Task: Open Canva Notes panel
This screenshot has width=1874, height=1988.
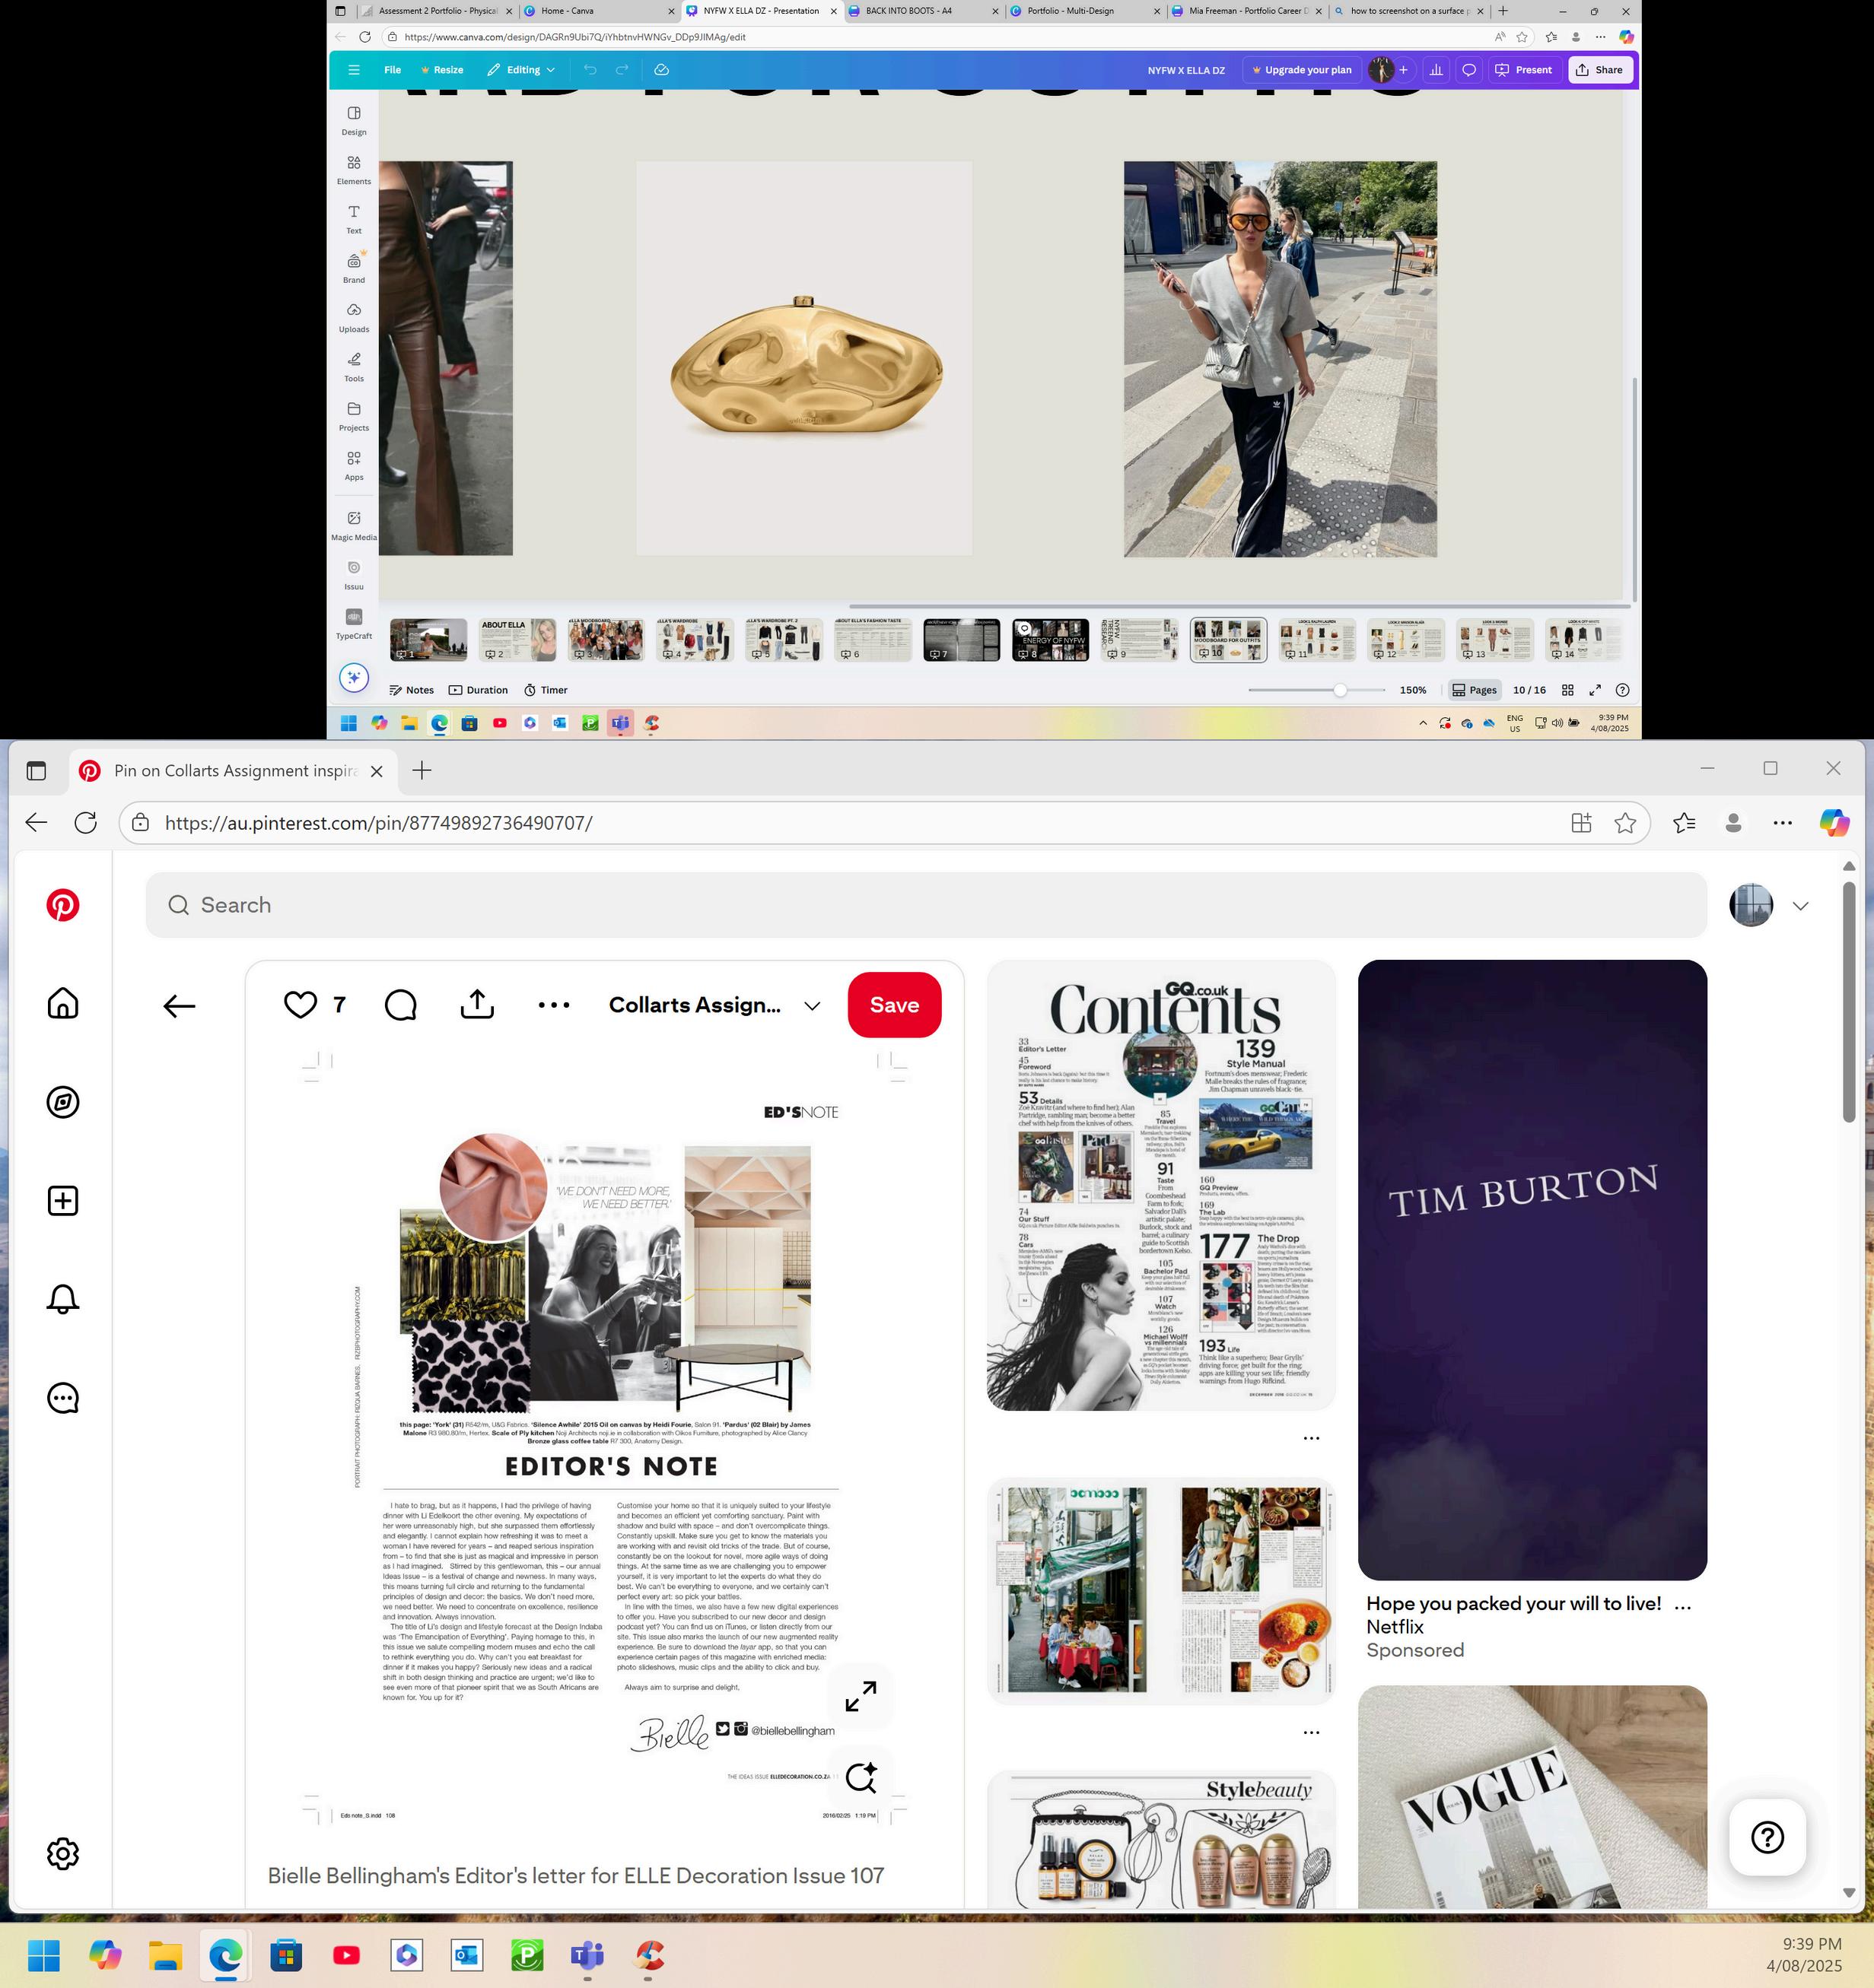Action: pyautogui.click(x=411, y=690)
